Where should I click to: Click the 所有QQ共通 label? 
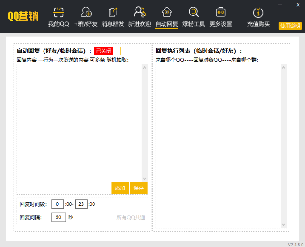(x=131, y=217)
